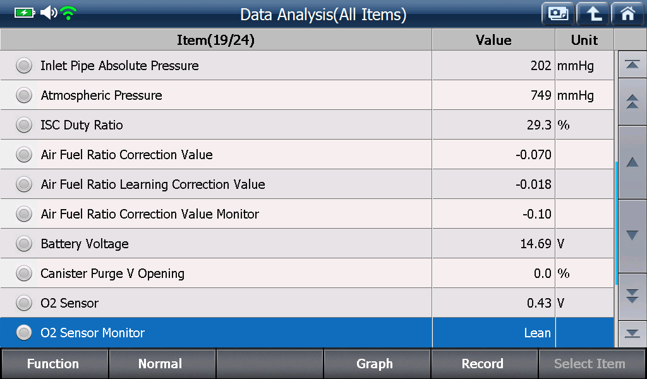Select the Canister Purge V Opening row

point(307,274)
